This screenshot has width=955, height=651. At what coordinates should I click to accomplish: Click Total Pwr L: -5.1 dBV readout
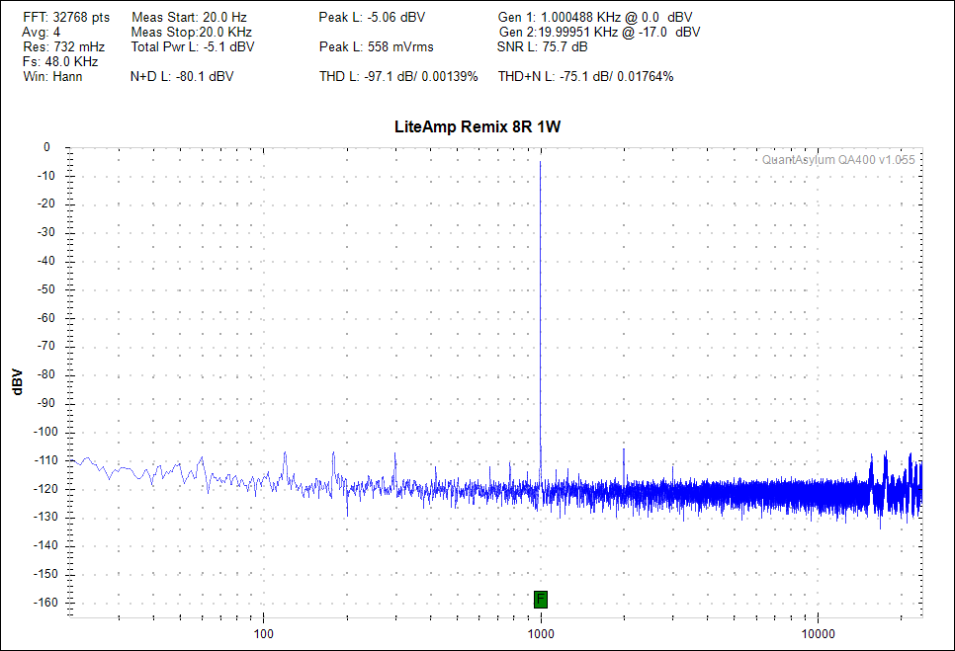(193, 46)
